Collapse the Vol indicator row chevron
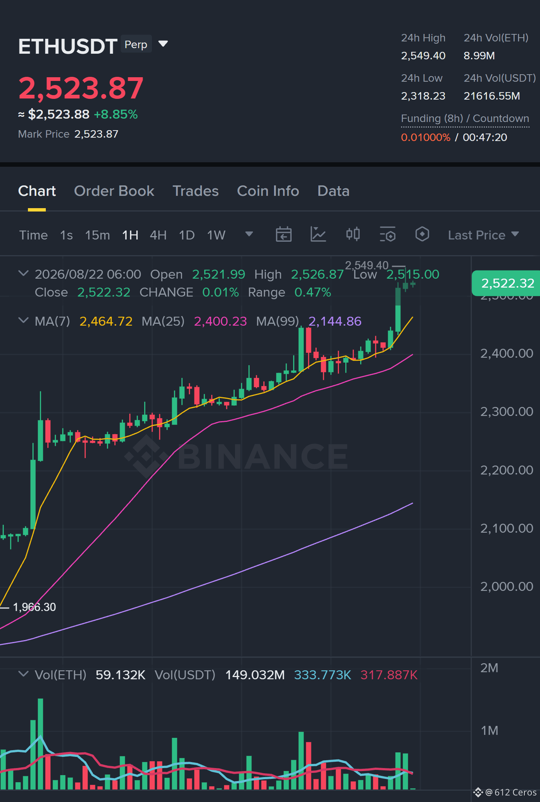The height and width of the screenshot is (802, 540). pos(23,674)
